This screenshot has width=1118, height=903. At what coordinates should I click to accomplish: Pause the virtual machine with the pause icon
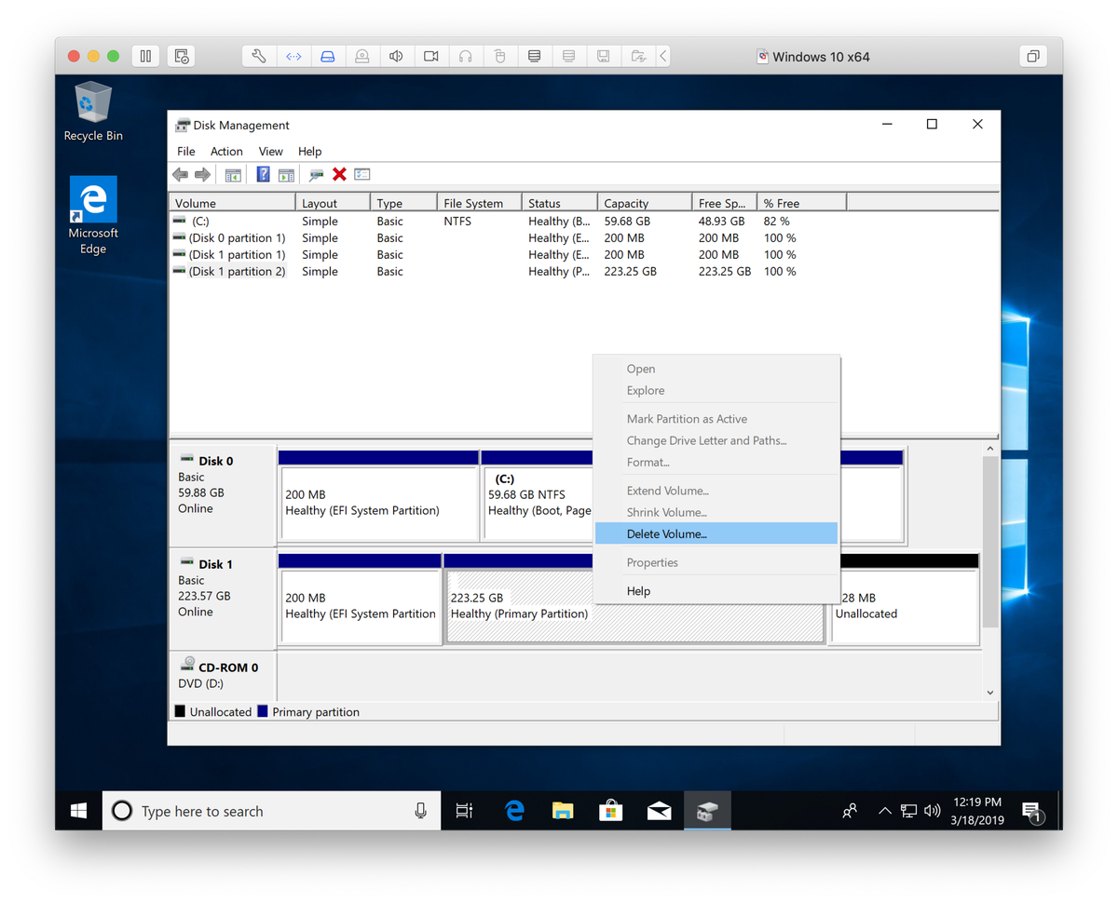coord(146,56)
